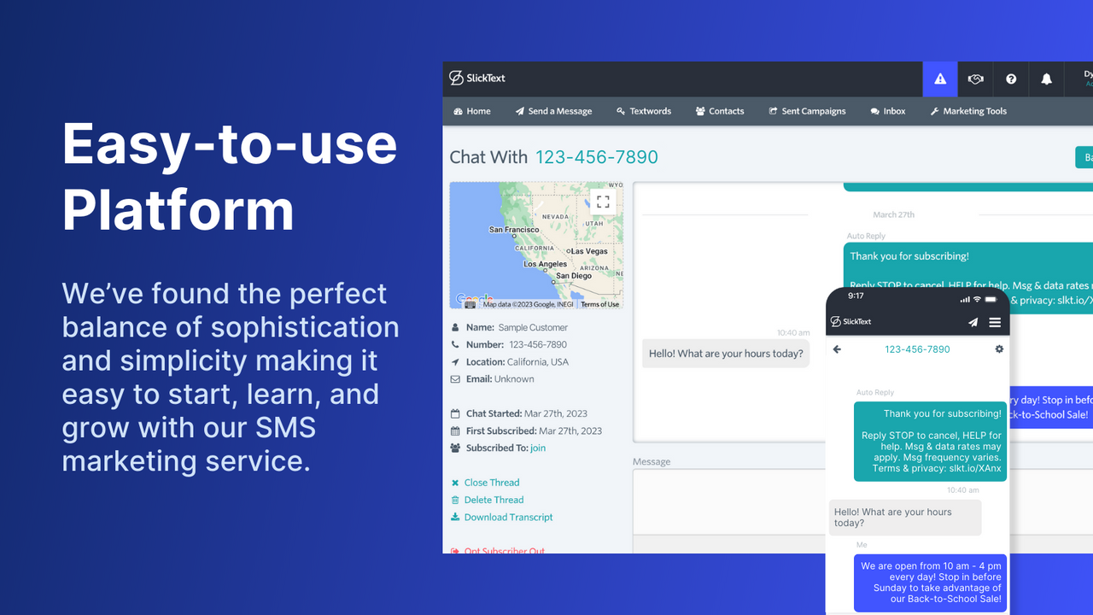Click Close Thread link
Viewport: 1093px width, 615px height.
[x=492, y=483]
